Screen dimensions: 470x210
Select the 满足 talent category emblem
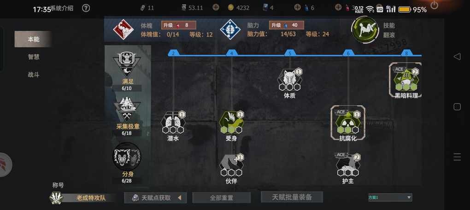pos(127,64)
